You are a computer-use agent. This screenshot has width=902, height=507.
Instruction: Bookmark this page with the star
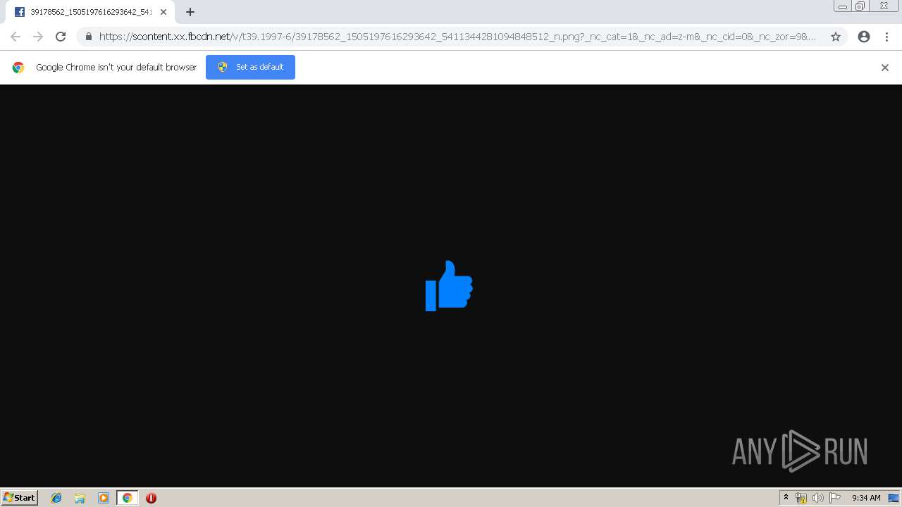836,37
